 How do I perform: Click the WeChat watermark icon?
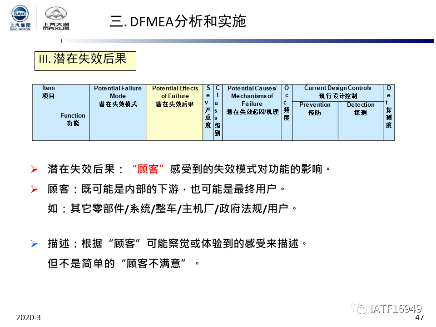pyautogui.click(x=361, y=309)
